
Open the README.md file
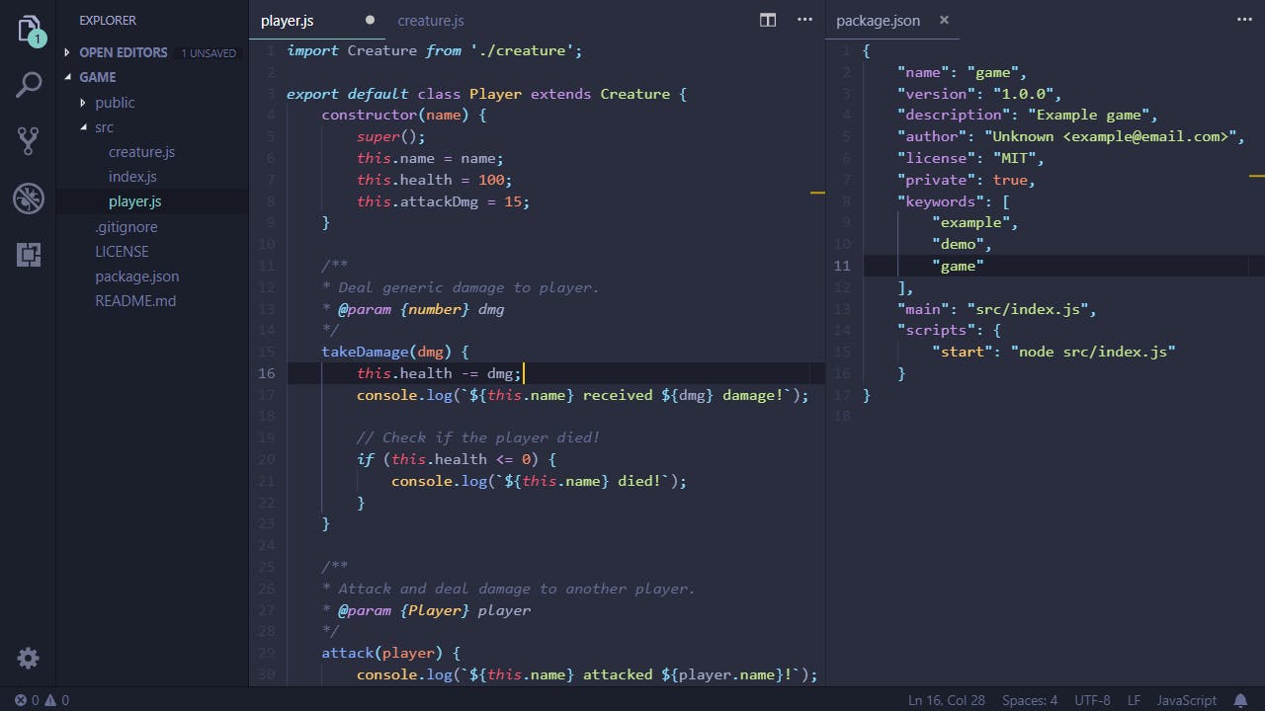pos(135,301)
